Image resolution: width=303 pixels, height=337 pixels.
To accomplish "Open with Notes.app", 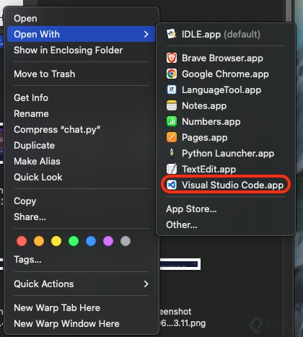I will (x=226, y=105).
